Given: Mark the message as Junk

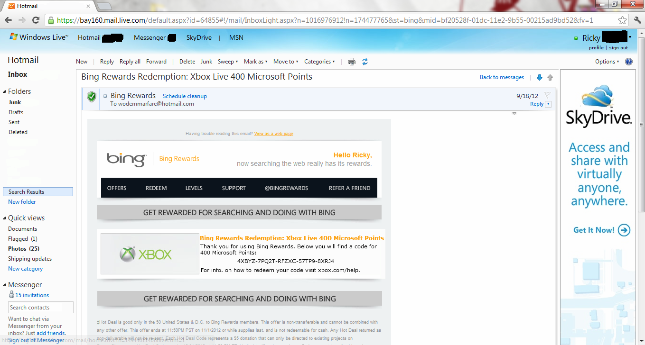Looking at the screenshot, I should (x=206, y=62).
